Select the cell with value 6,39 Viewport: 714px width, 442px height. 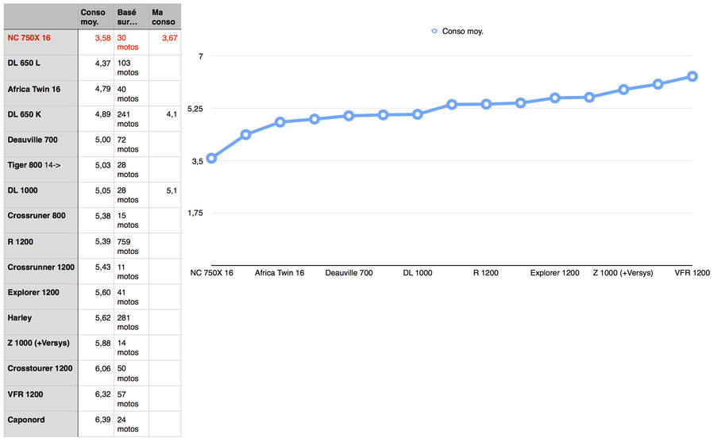click(96, 425)
